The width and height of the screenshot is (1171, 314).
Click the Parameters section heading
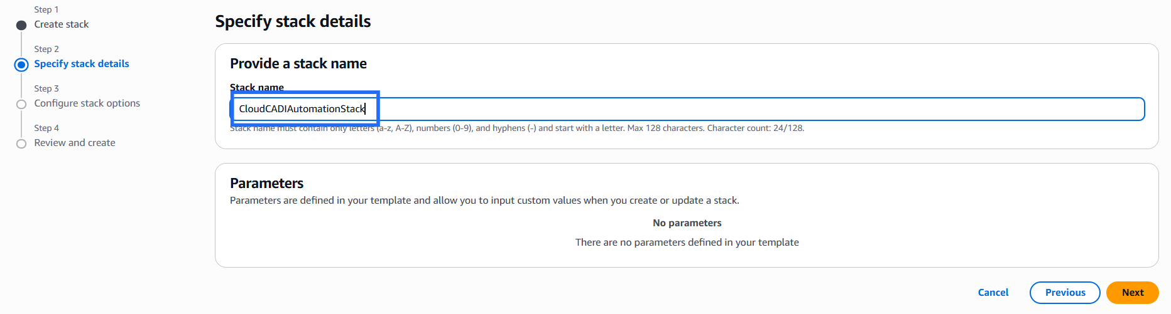pos(266,183)
